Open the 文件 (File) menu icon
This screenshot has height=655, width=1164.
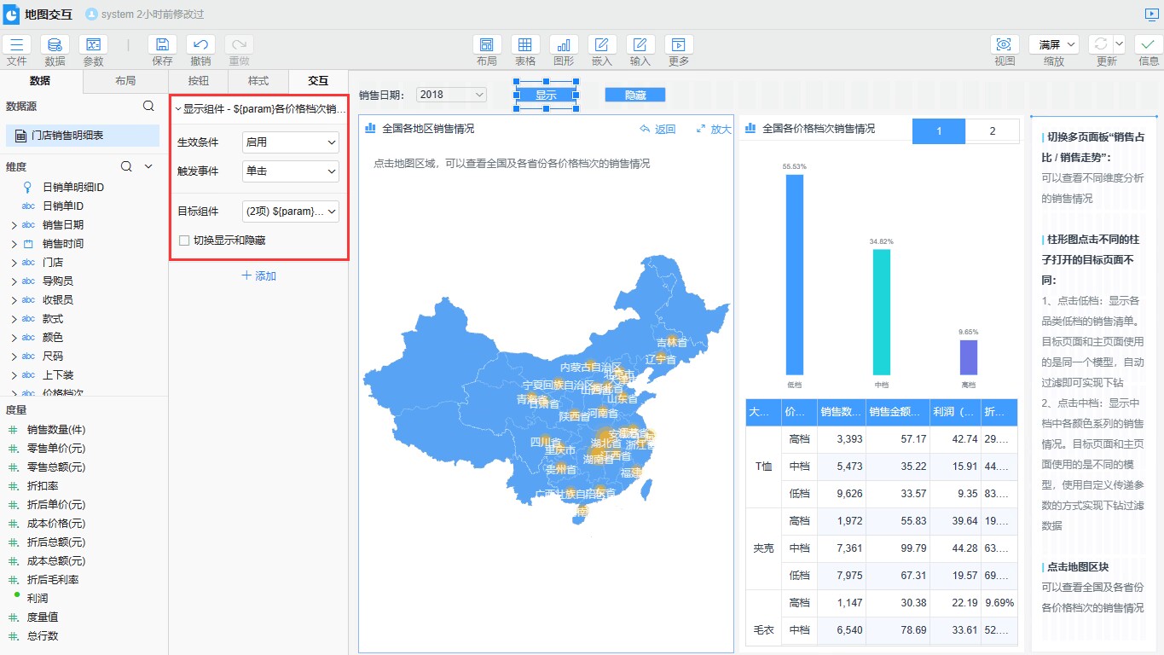pyautogui.click(x=17, y=45)
